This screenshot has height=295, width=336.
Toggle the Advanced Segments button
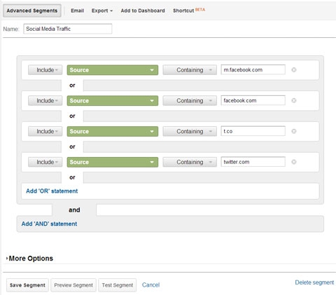click(x=32, y=11)
